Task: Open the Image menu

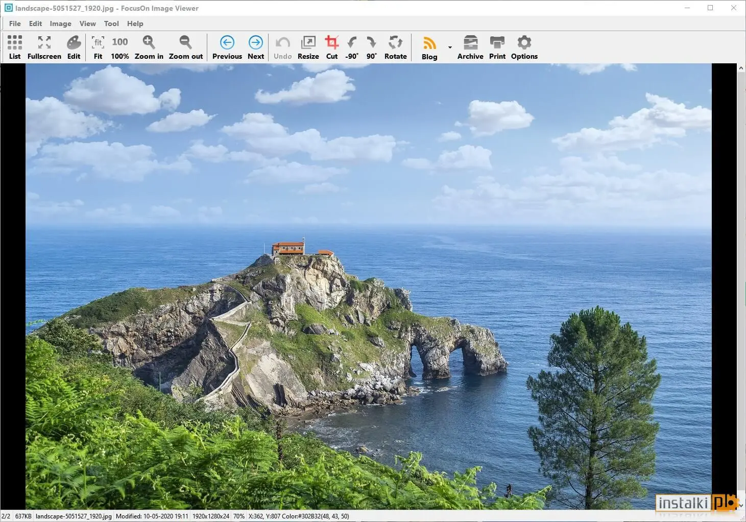Action: [x=60, y=23]
